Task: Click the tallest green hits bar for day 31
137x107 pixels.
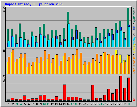Action: click(x=128, y=16)
